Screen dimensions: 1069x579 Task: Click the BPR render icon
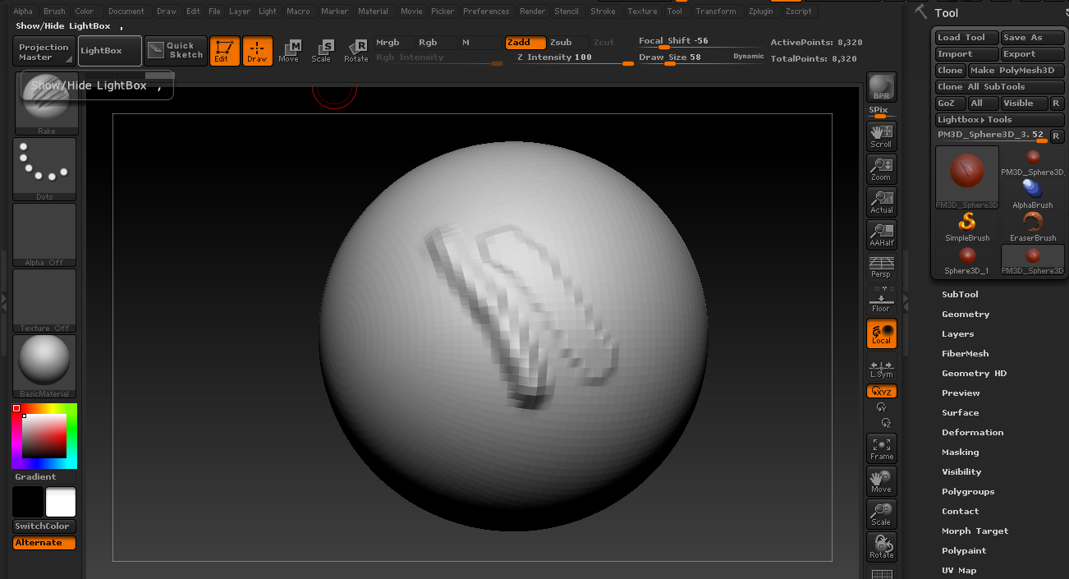[x=882, y=88]
